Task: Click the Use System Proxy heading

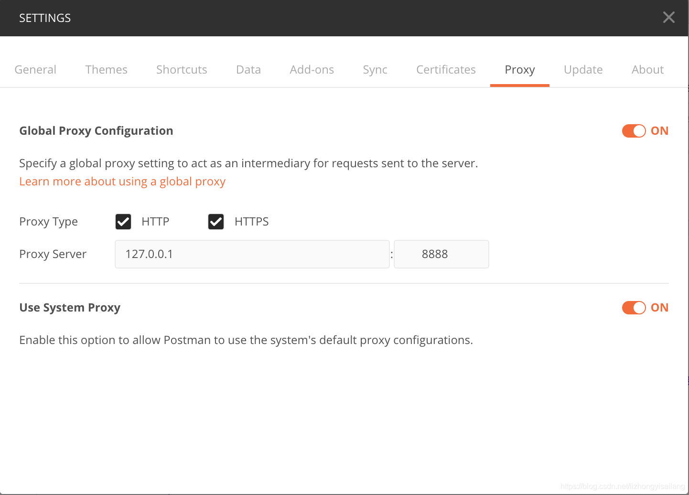Action: pyautogui.click(x=70, y=308)
